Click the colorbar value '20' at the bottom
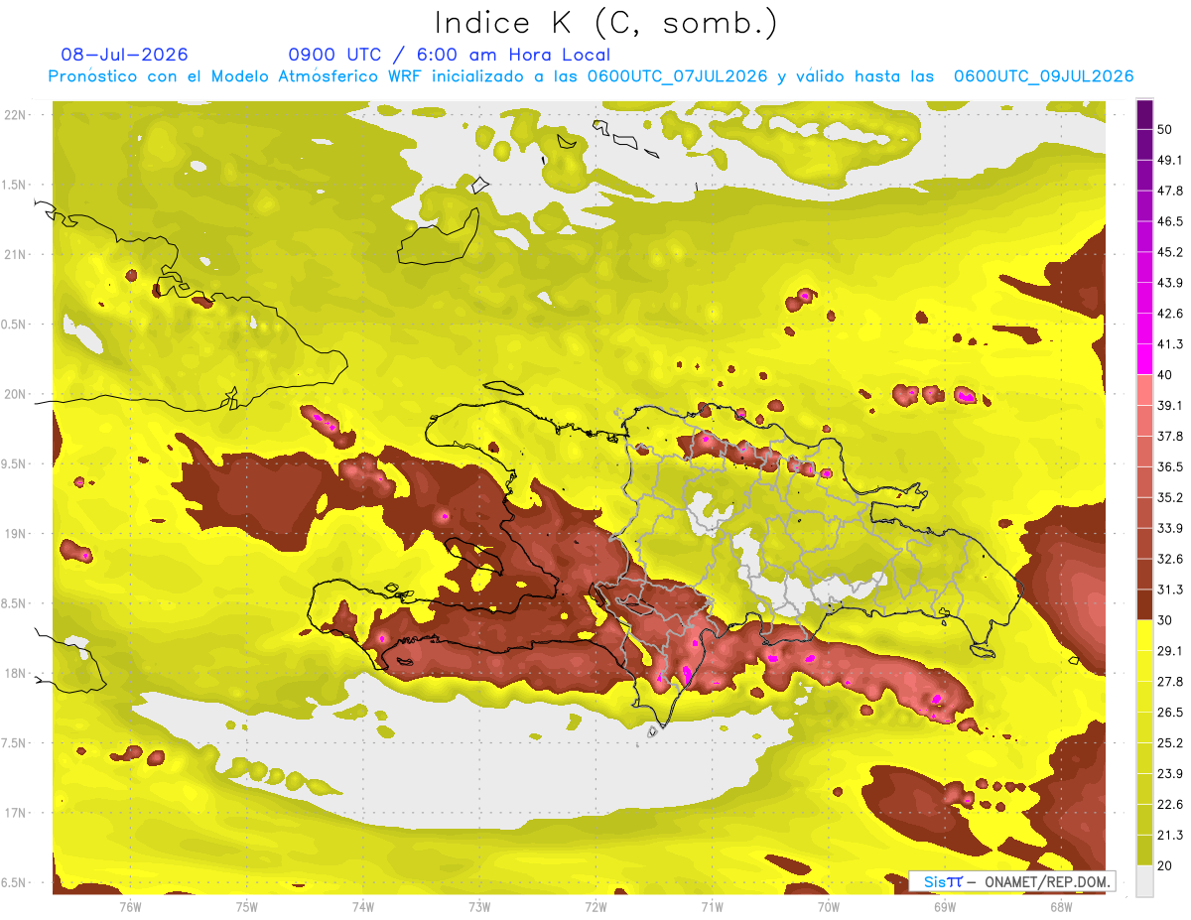The width and height of the screenshot is (1191, 920). (x=1165, y=865)
